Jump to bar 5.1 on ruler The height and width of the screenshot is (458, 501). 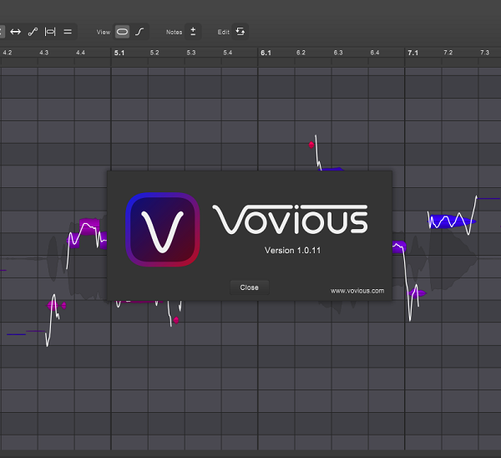tap(119, 53)
